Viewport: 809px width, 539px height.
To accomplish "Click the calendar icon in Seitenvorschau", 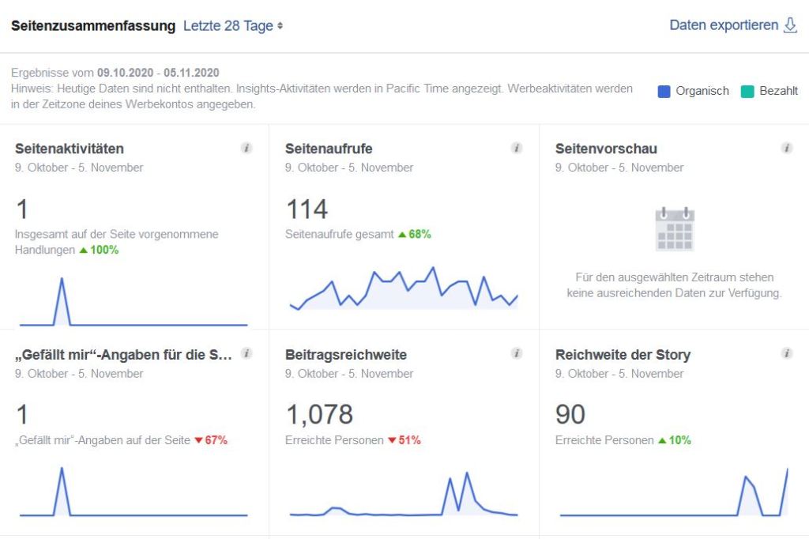I will click(x=675, y=229).
